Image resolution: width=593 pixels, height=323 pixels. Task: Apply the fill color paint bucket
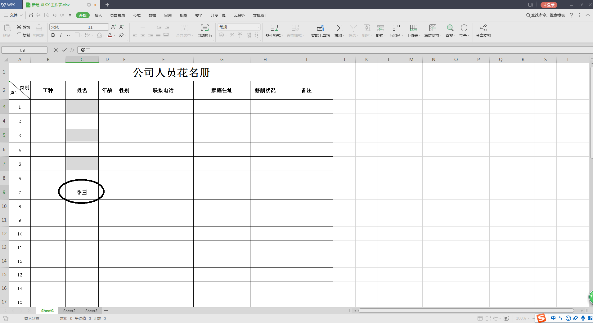[99, 35]
